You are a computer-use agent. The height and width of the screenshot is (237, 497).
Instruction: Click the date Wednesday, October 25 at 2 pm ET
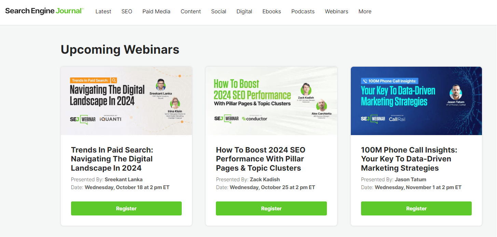coord(272,187)
